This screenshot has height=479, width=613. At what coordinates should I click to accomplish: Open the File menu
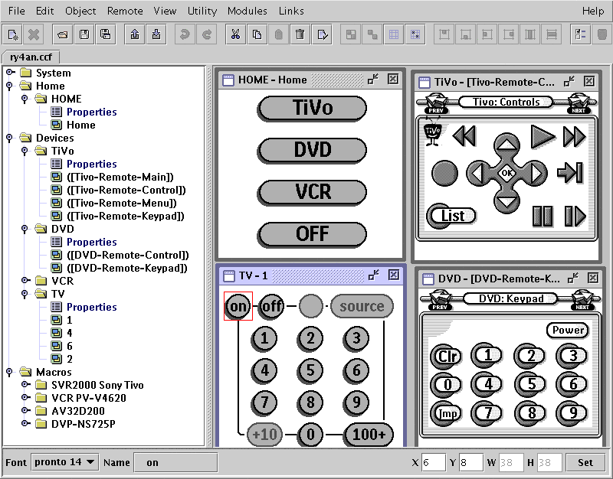tap(17, 11)
